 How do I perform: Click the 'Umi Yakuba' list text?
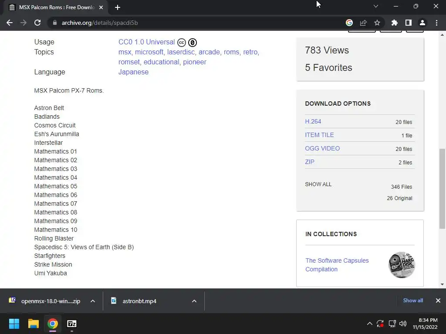[x=51, y=273]
